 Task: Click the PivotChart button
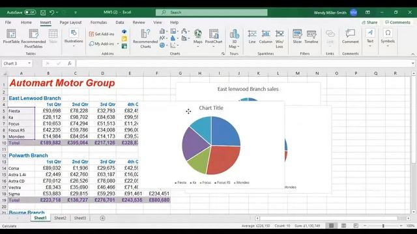(214, 38)
